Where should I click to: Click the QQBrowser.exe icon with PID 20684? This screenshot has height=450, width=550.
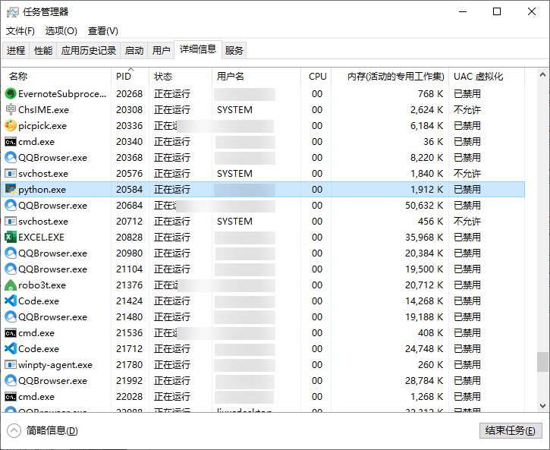click(11, 205)
